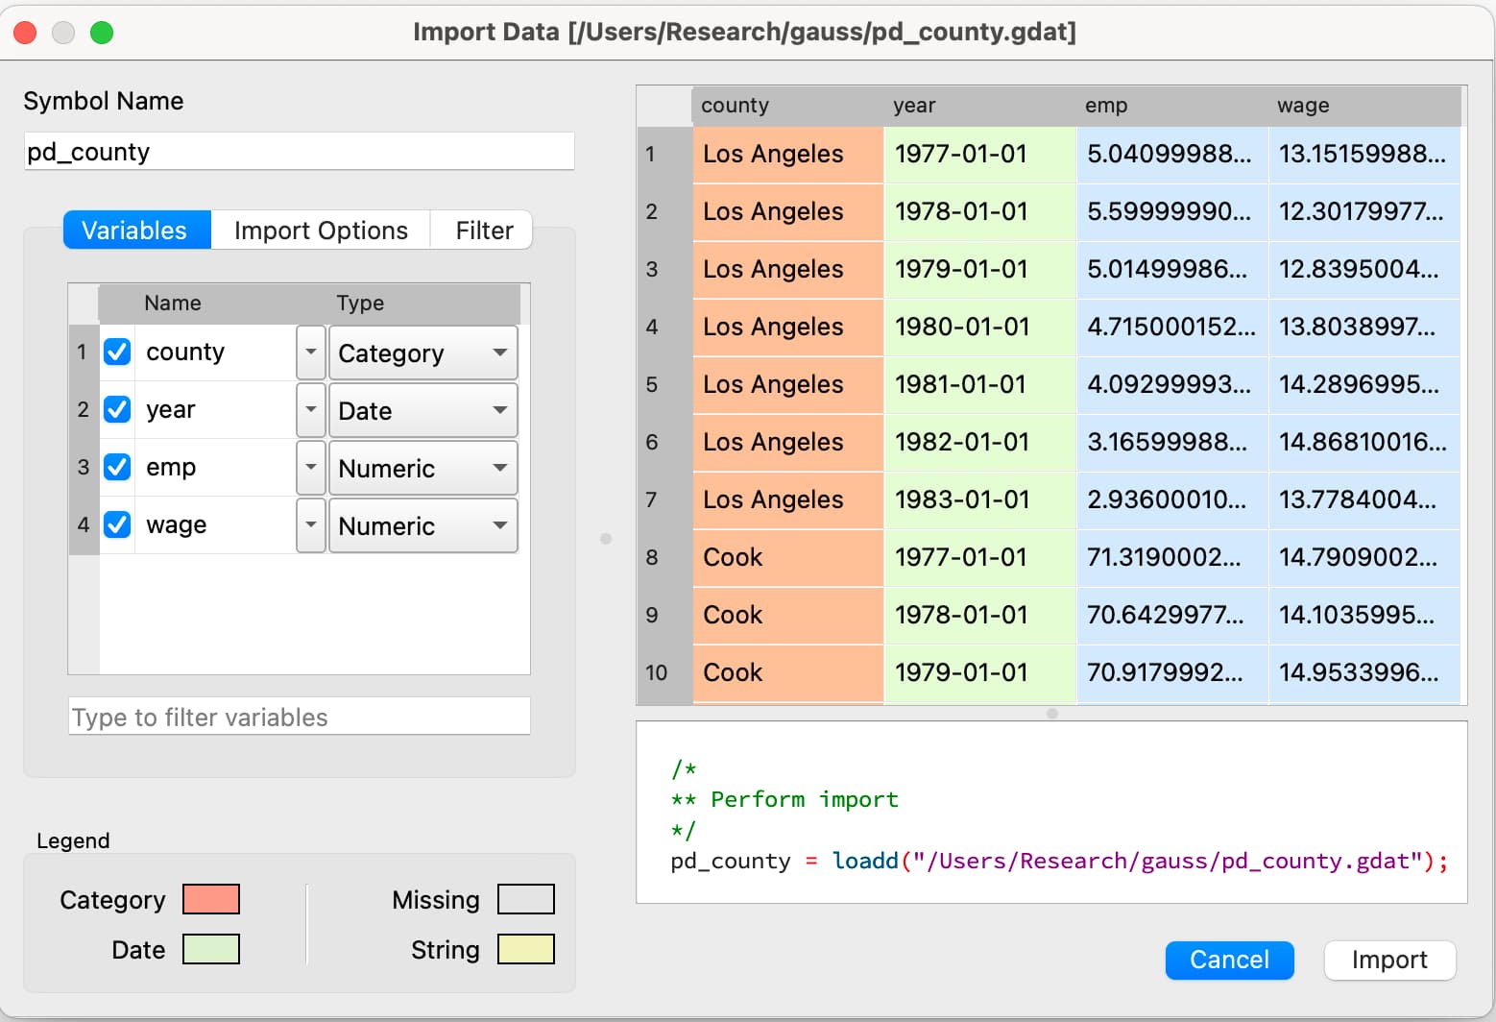Uncheck the year variable checkbox

pyautogui.click(x=117, y=409)
